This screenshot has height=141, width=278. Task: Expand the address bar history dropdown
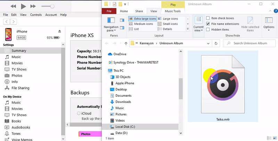pos(208,43)
